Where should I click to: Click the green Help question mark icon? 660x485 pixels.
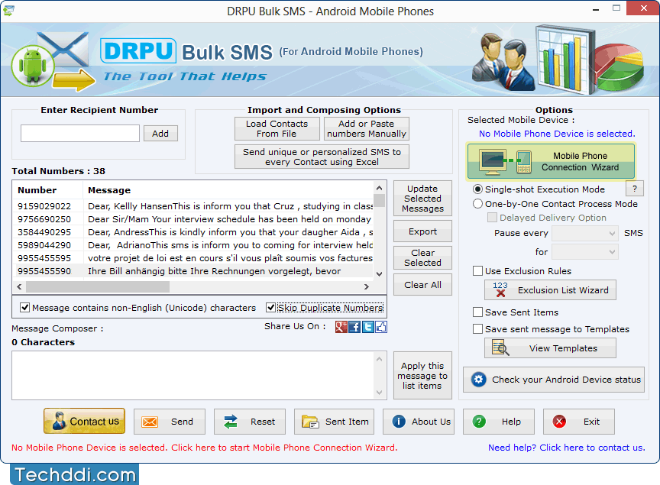tap(479, 422)
